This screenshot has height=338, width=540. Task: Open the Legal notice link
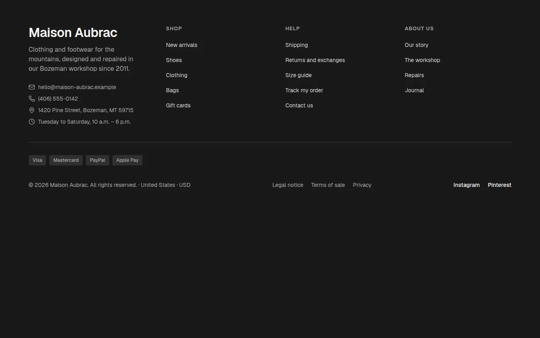click(288, 185)
